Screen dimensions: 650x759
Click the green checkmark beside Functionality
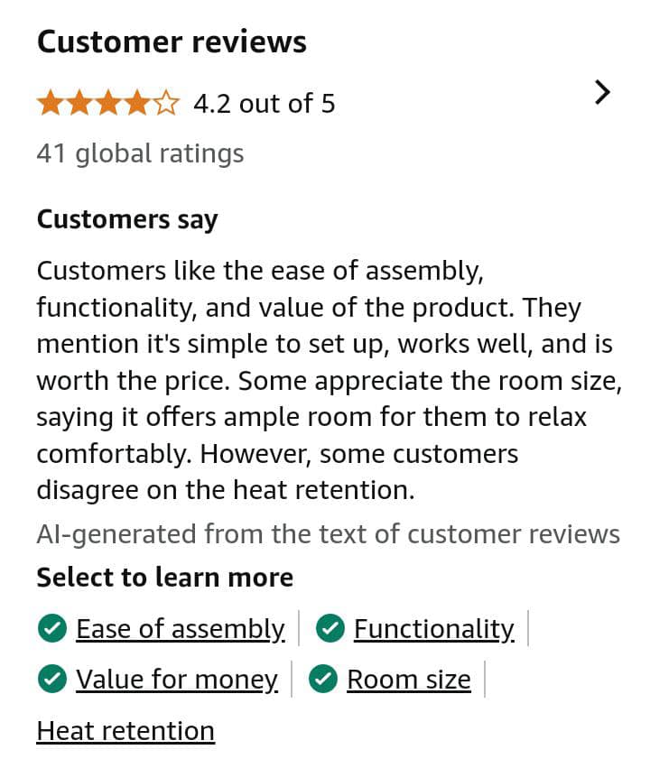(331, 628)
